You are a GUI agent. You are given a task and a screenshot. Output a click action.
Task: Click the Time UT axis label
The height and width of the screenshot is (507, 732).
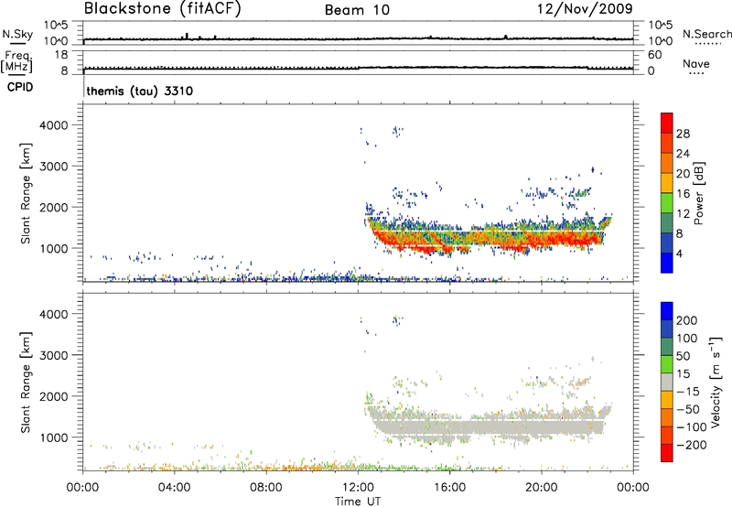(x=358, y=501)
